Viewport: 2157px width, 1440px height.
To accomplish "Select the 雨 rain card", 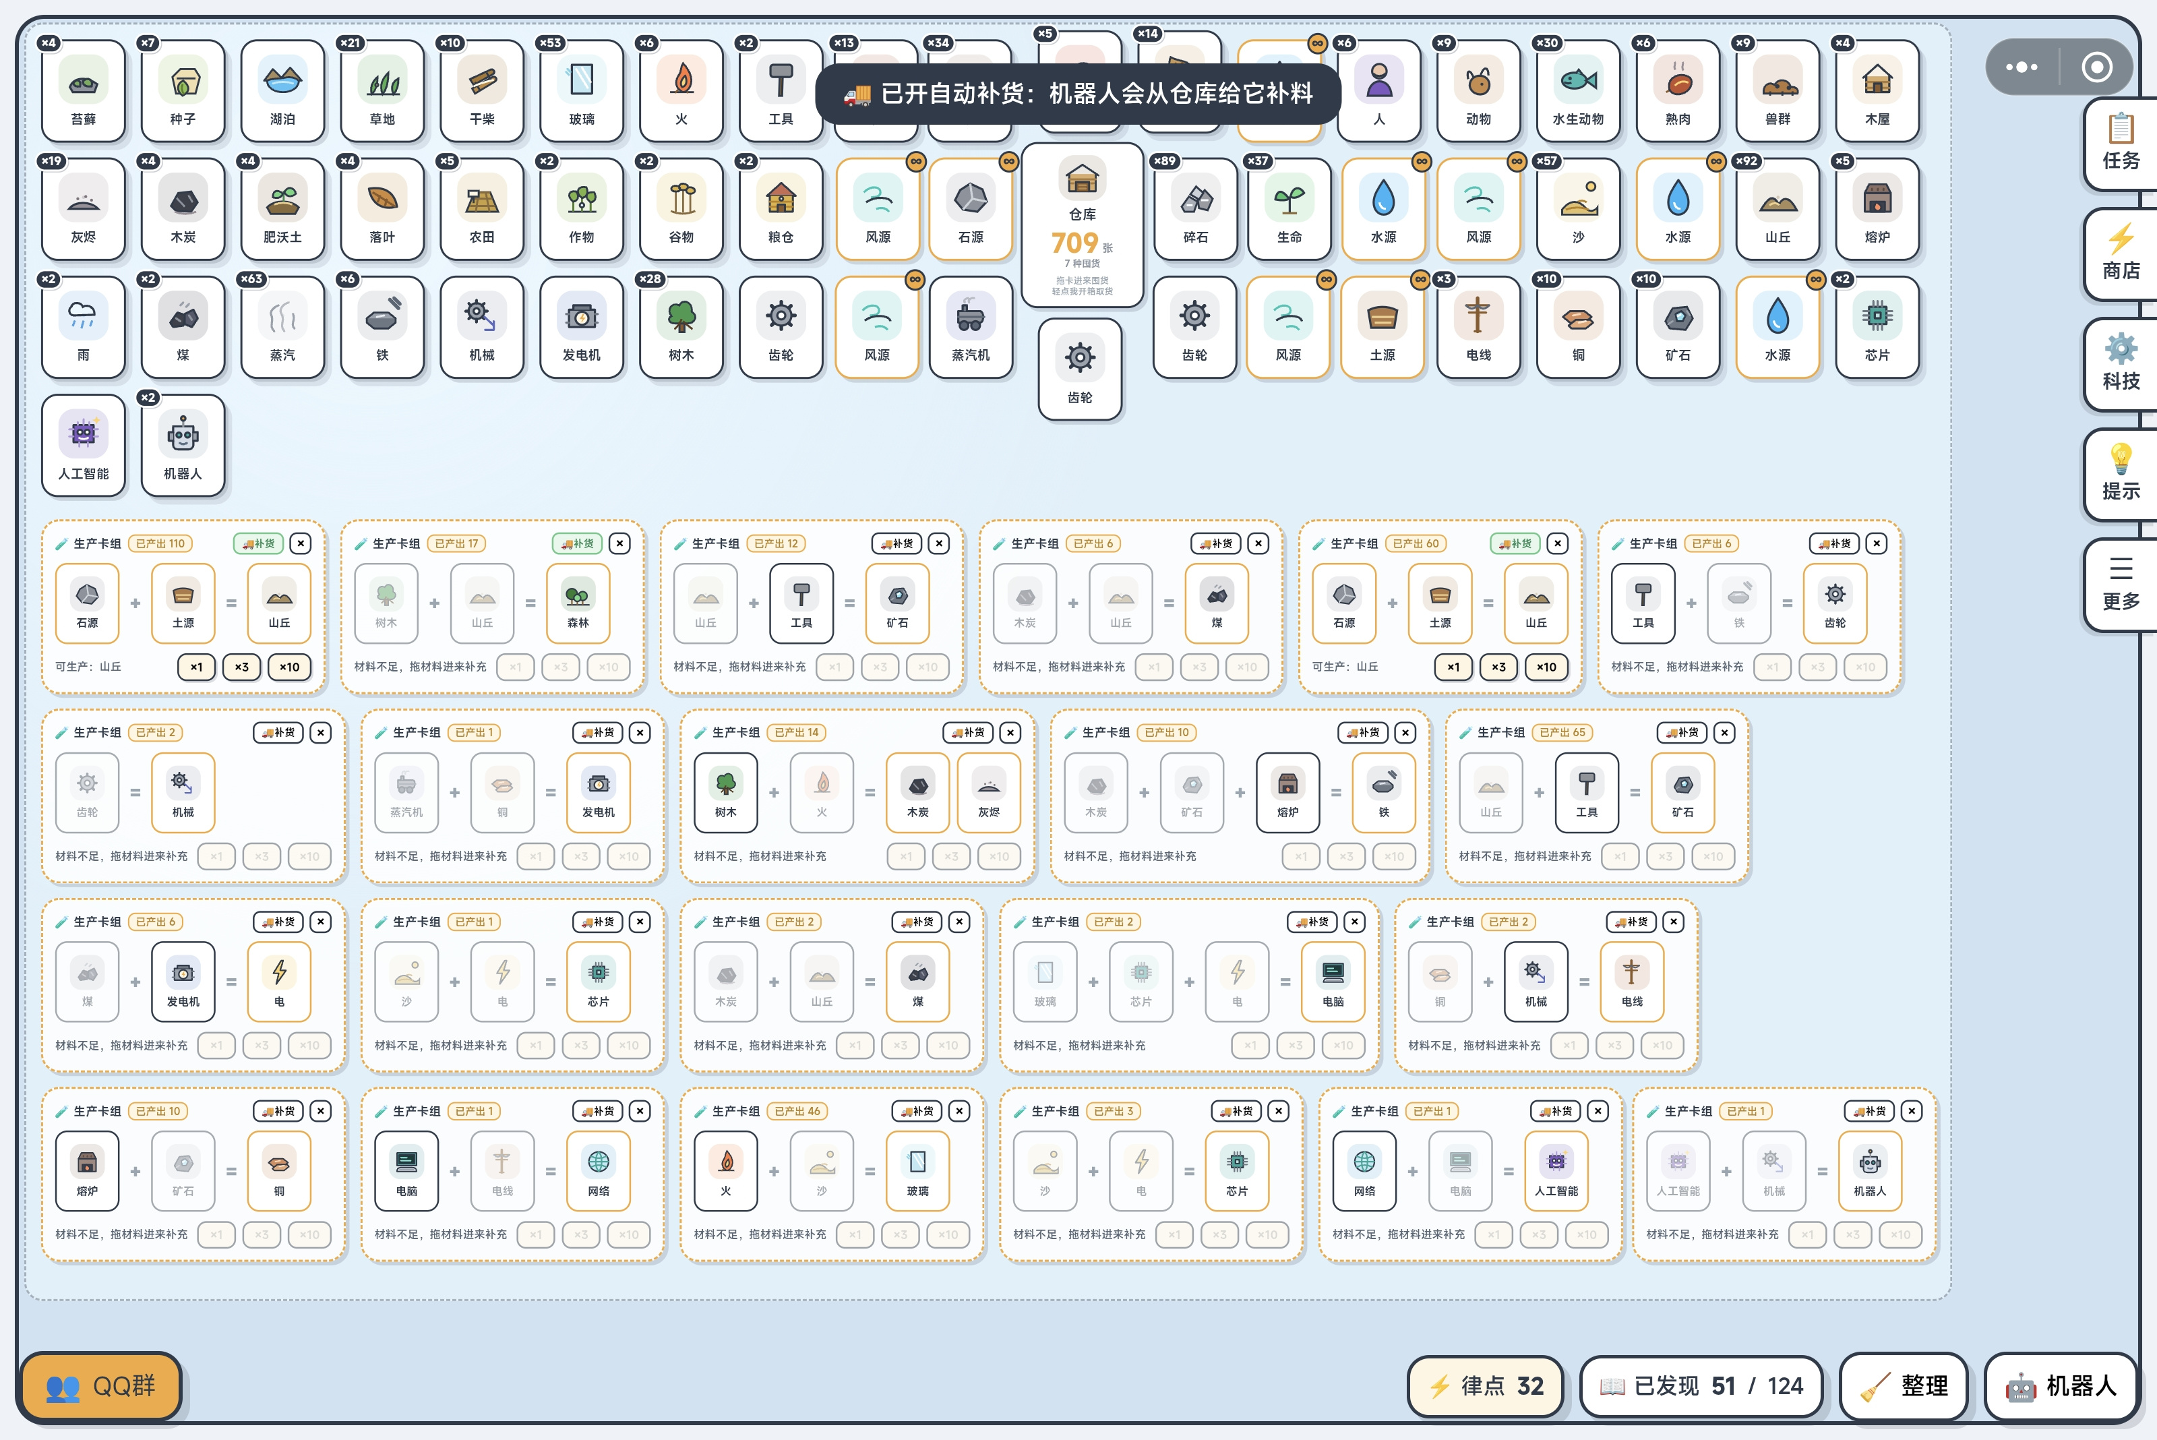I will point(83,328).
